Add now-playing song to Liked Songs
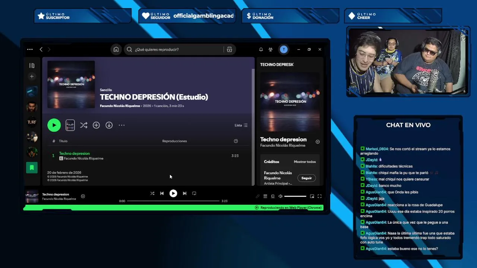477x268 pixels. (x=318, y=142)
